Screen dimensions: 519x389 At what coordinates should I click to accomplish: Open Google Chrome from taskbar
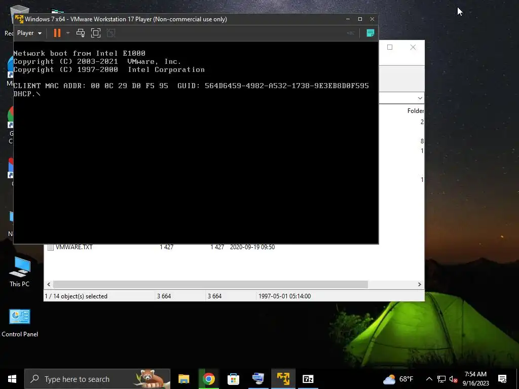[x=208, y=379]
